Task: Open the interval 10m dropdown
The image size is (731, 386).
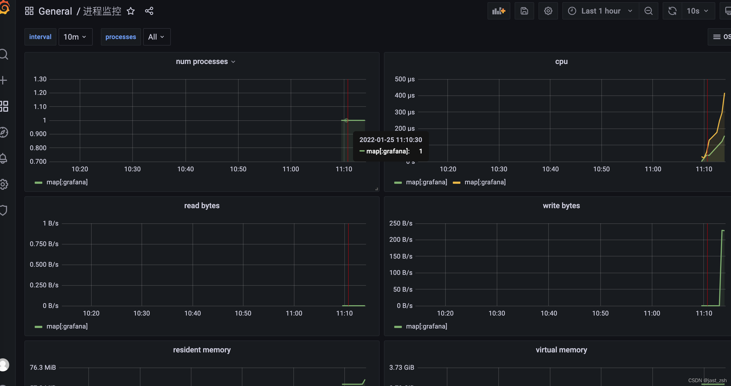Action: [75, 37]
